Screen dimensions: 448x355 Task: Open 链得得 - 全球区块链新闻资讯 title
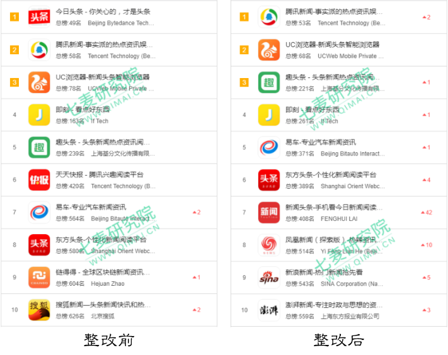[103, 273]
